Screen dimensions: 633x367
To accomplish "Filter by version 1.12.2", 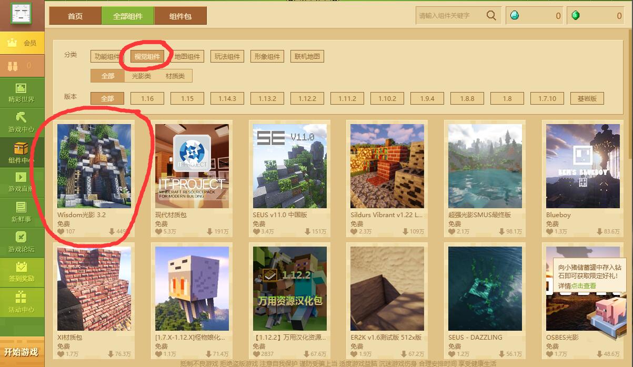I will point(307,98).
